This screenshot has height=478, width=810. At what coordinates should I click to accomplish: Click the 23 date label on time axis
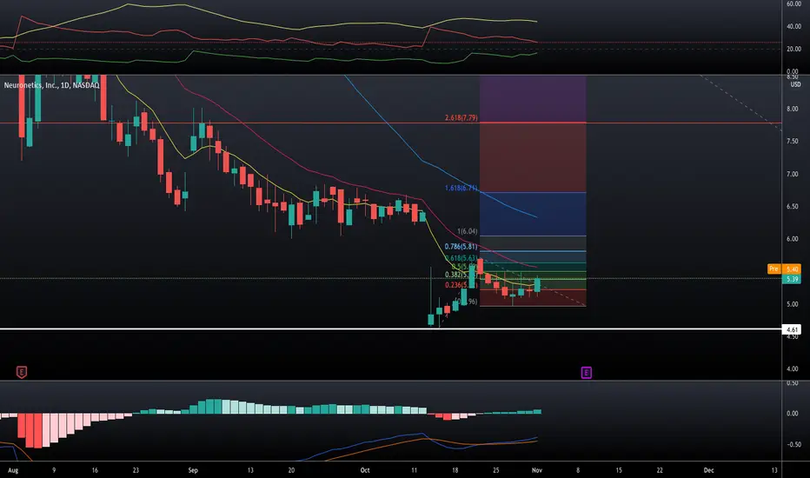[x=136, y=470]
